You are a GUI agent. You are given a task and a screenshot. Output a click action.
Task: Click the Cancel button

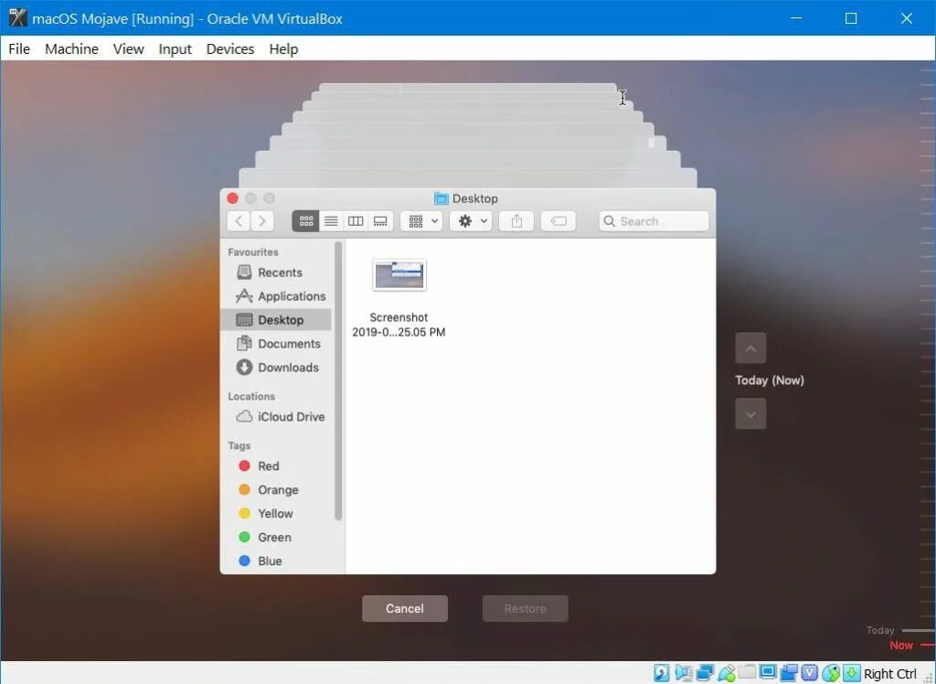pos(405,608)
